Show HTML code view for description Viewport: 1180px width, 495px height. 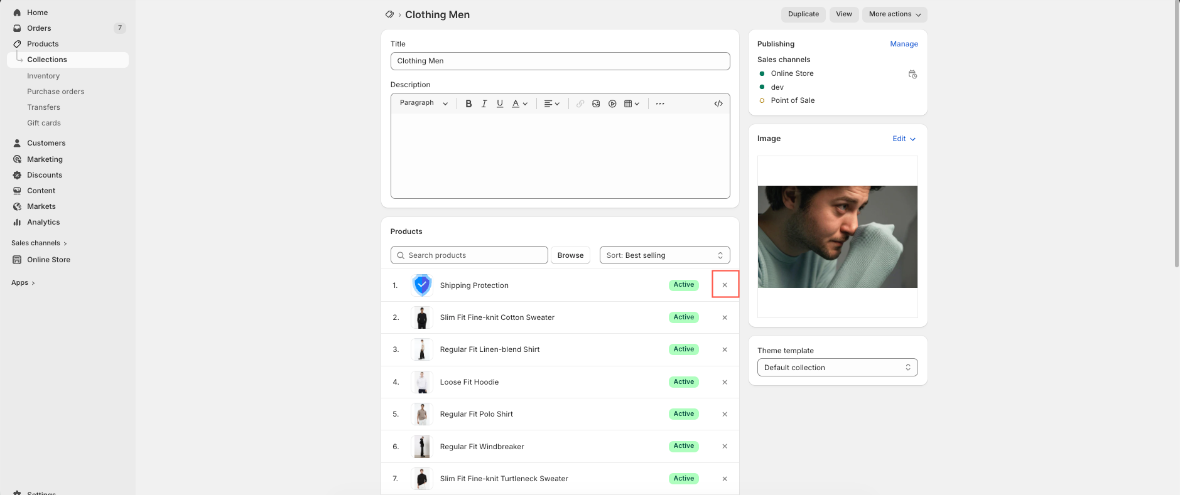tap(718, 104)
